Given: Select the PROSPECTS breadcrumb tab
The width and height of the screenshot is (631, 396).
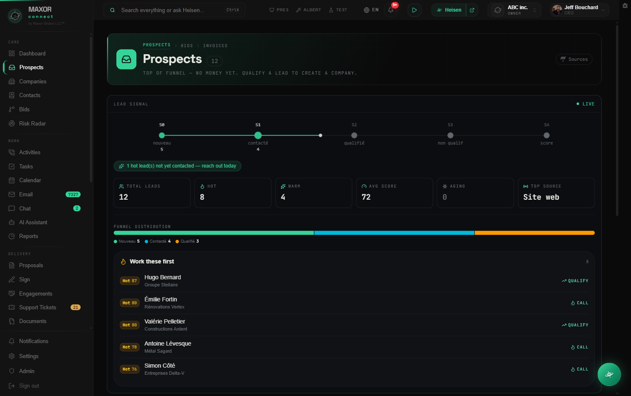Looking at the screenshot, I should coord(156,45).
